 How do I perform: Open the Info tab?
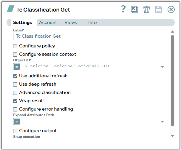click(x=92, y=23)
